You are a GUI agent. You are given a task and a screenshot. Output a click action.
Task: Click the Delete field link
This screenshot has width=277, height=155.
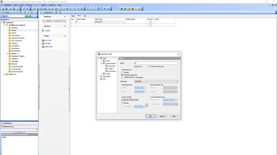point(48,47)
